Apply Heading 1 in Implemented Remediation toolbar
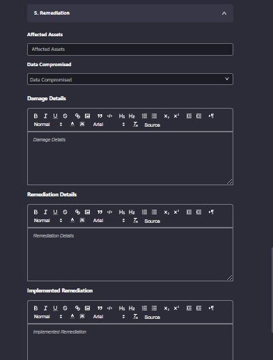The width and height of the screenshot is (273, 360). 122,308
